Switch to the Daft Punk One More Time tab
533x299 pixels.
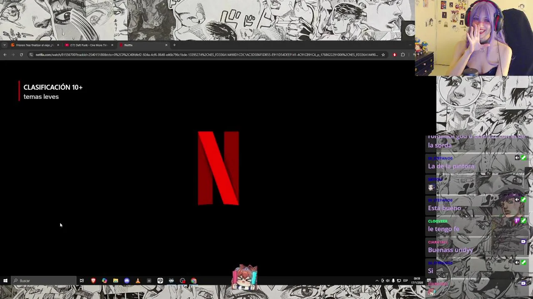[x=89, y=45]
